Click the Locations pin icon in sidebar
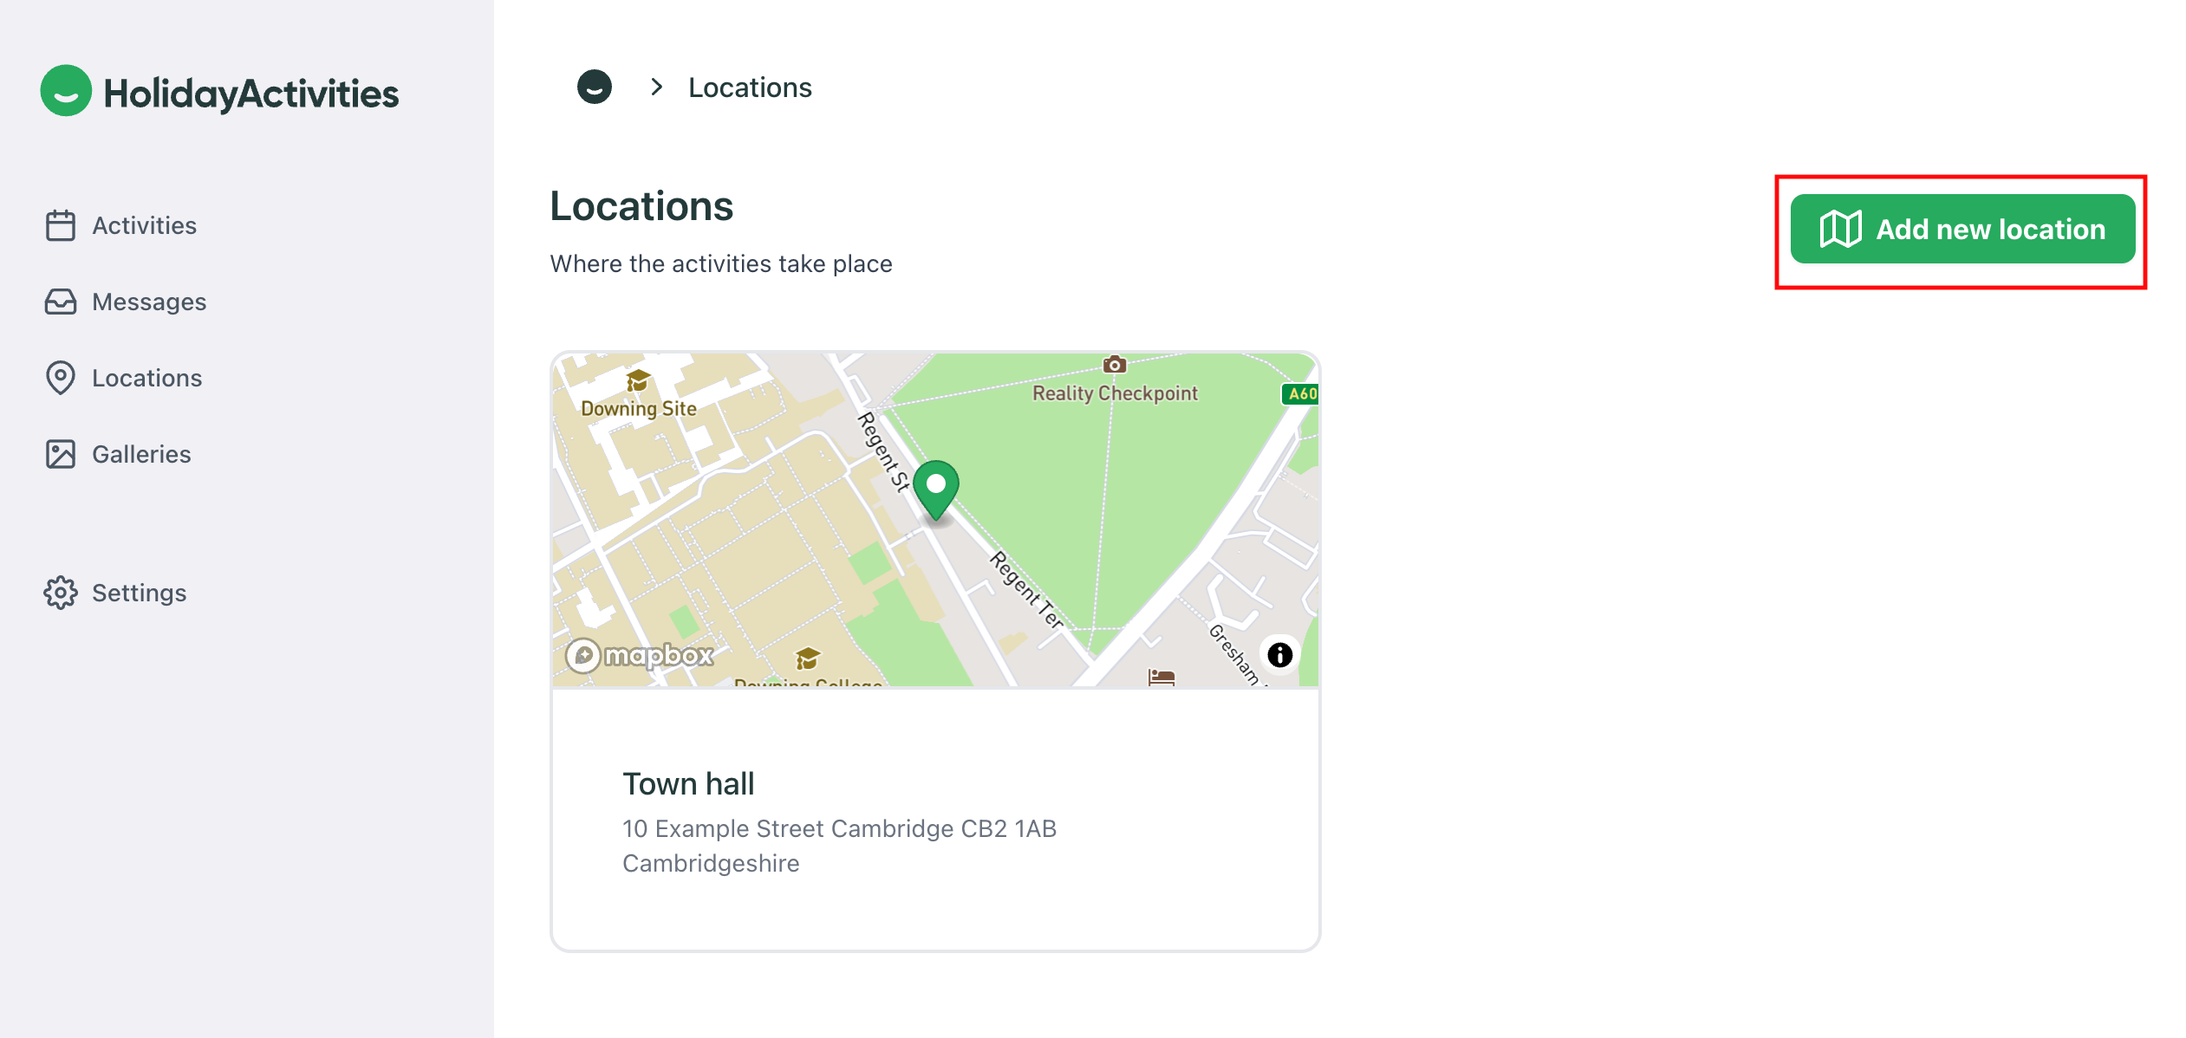 click(x=61, y=378)
